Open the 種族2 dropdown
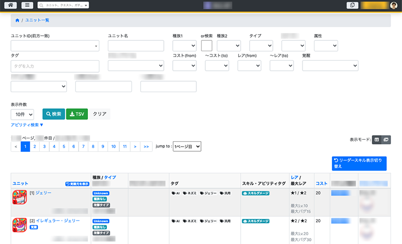The height and width of the screenshot is (244, 402). (x=229, y=46)
